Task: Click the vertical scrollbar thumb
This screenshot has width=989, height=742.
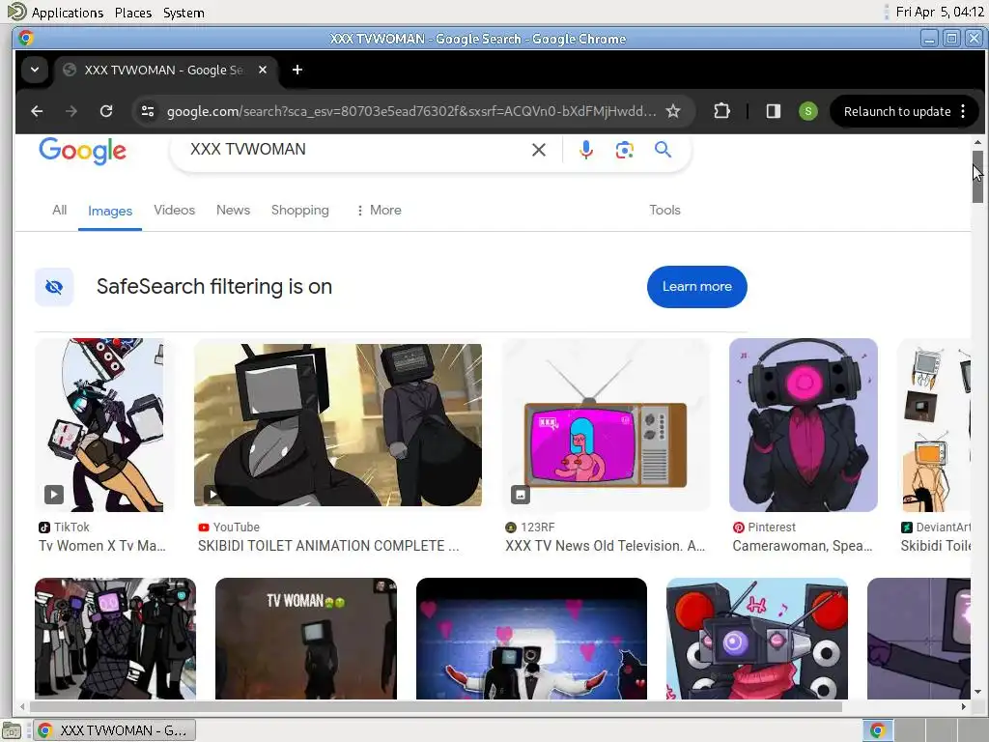Action: (x=977, y=177)
